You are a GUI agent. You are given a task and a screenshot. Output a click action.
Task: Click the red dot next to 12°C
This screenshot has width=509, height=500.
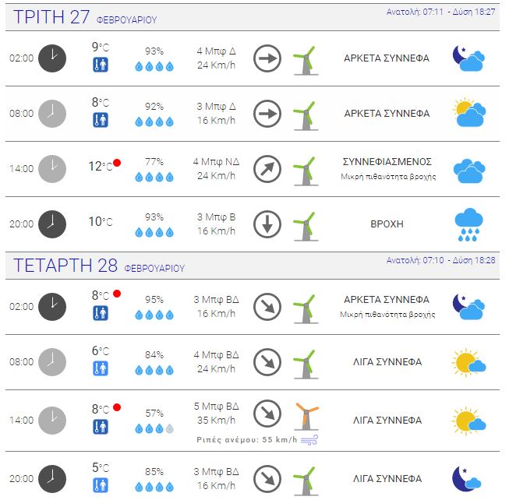117,163
